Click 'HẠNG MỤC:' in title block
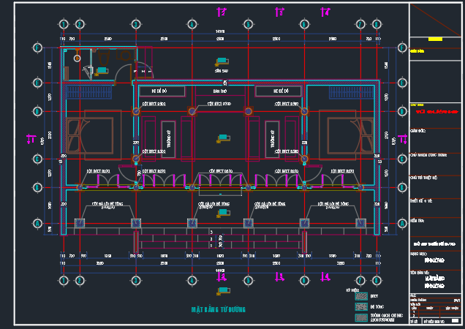 (x=418, y=254)
